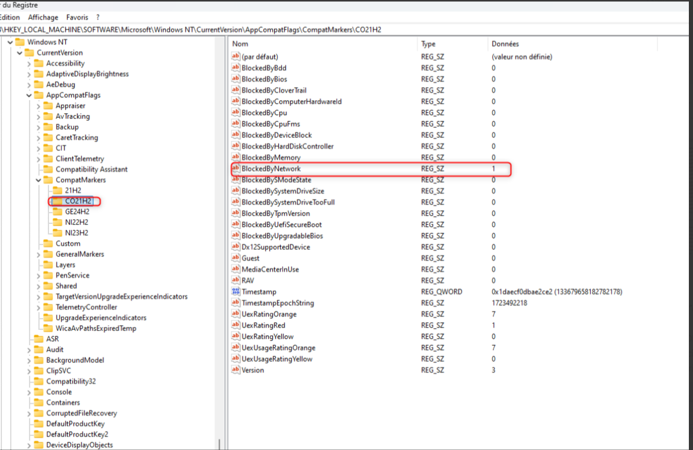Click the Version value's string icon

(x=236, y=370)
